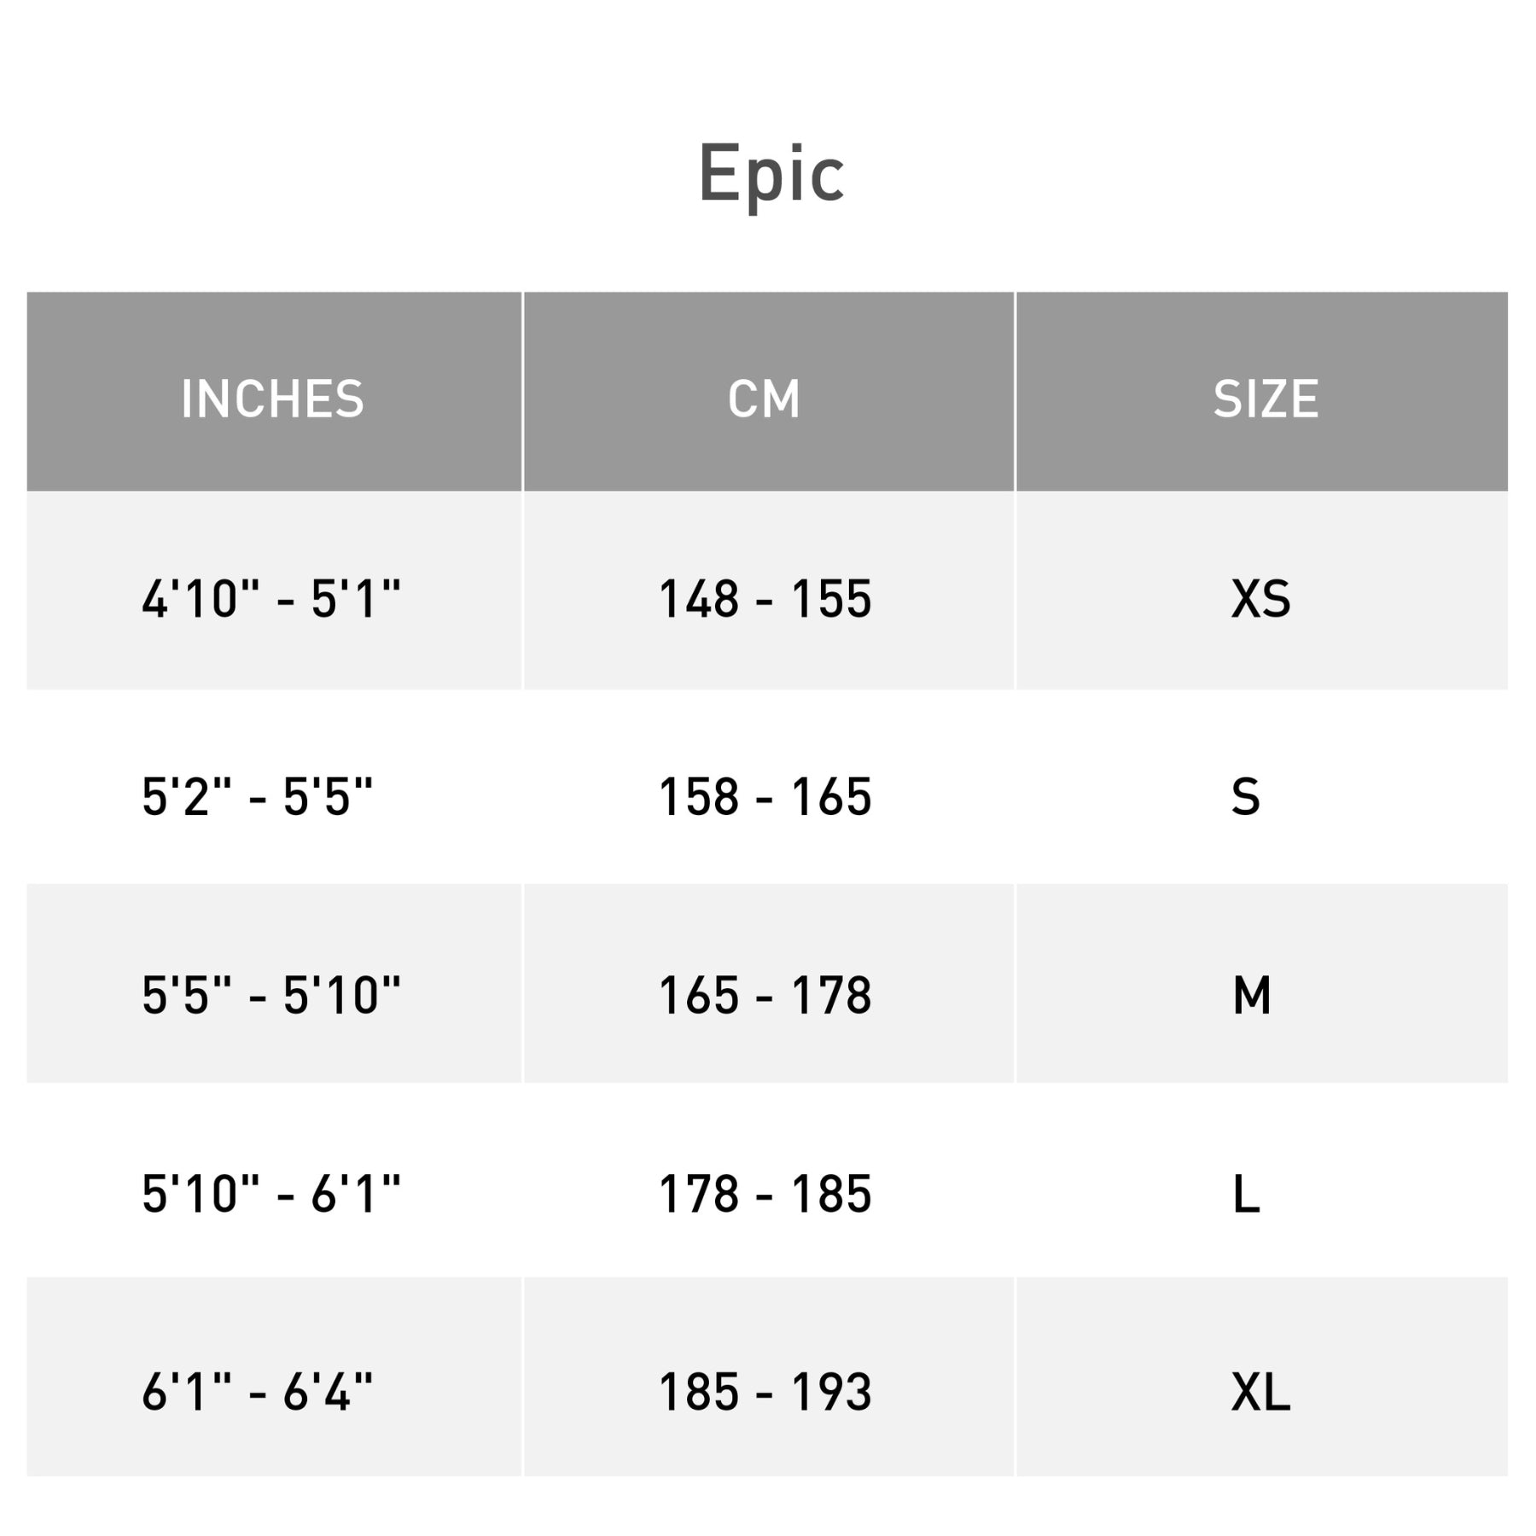
Task: Click the 185 - 193 cm cell
Action: pyautogui.click(x=765, y=1392)
